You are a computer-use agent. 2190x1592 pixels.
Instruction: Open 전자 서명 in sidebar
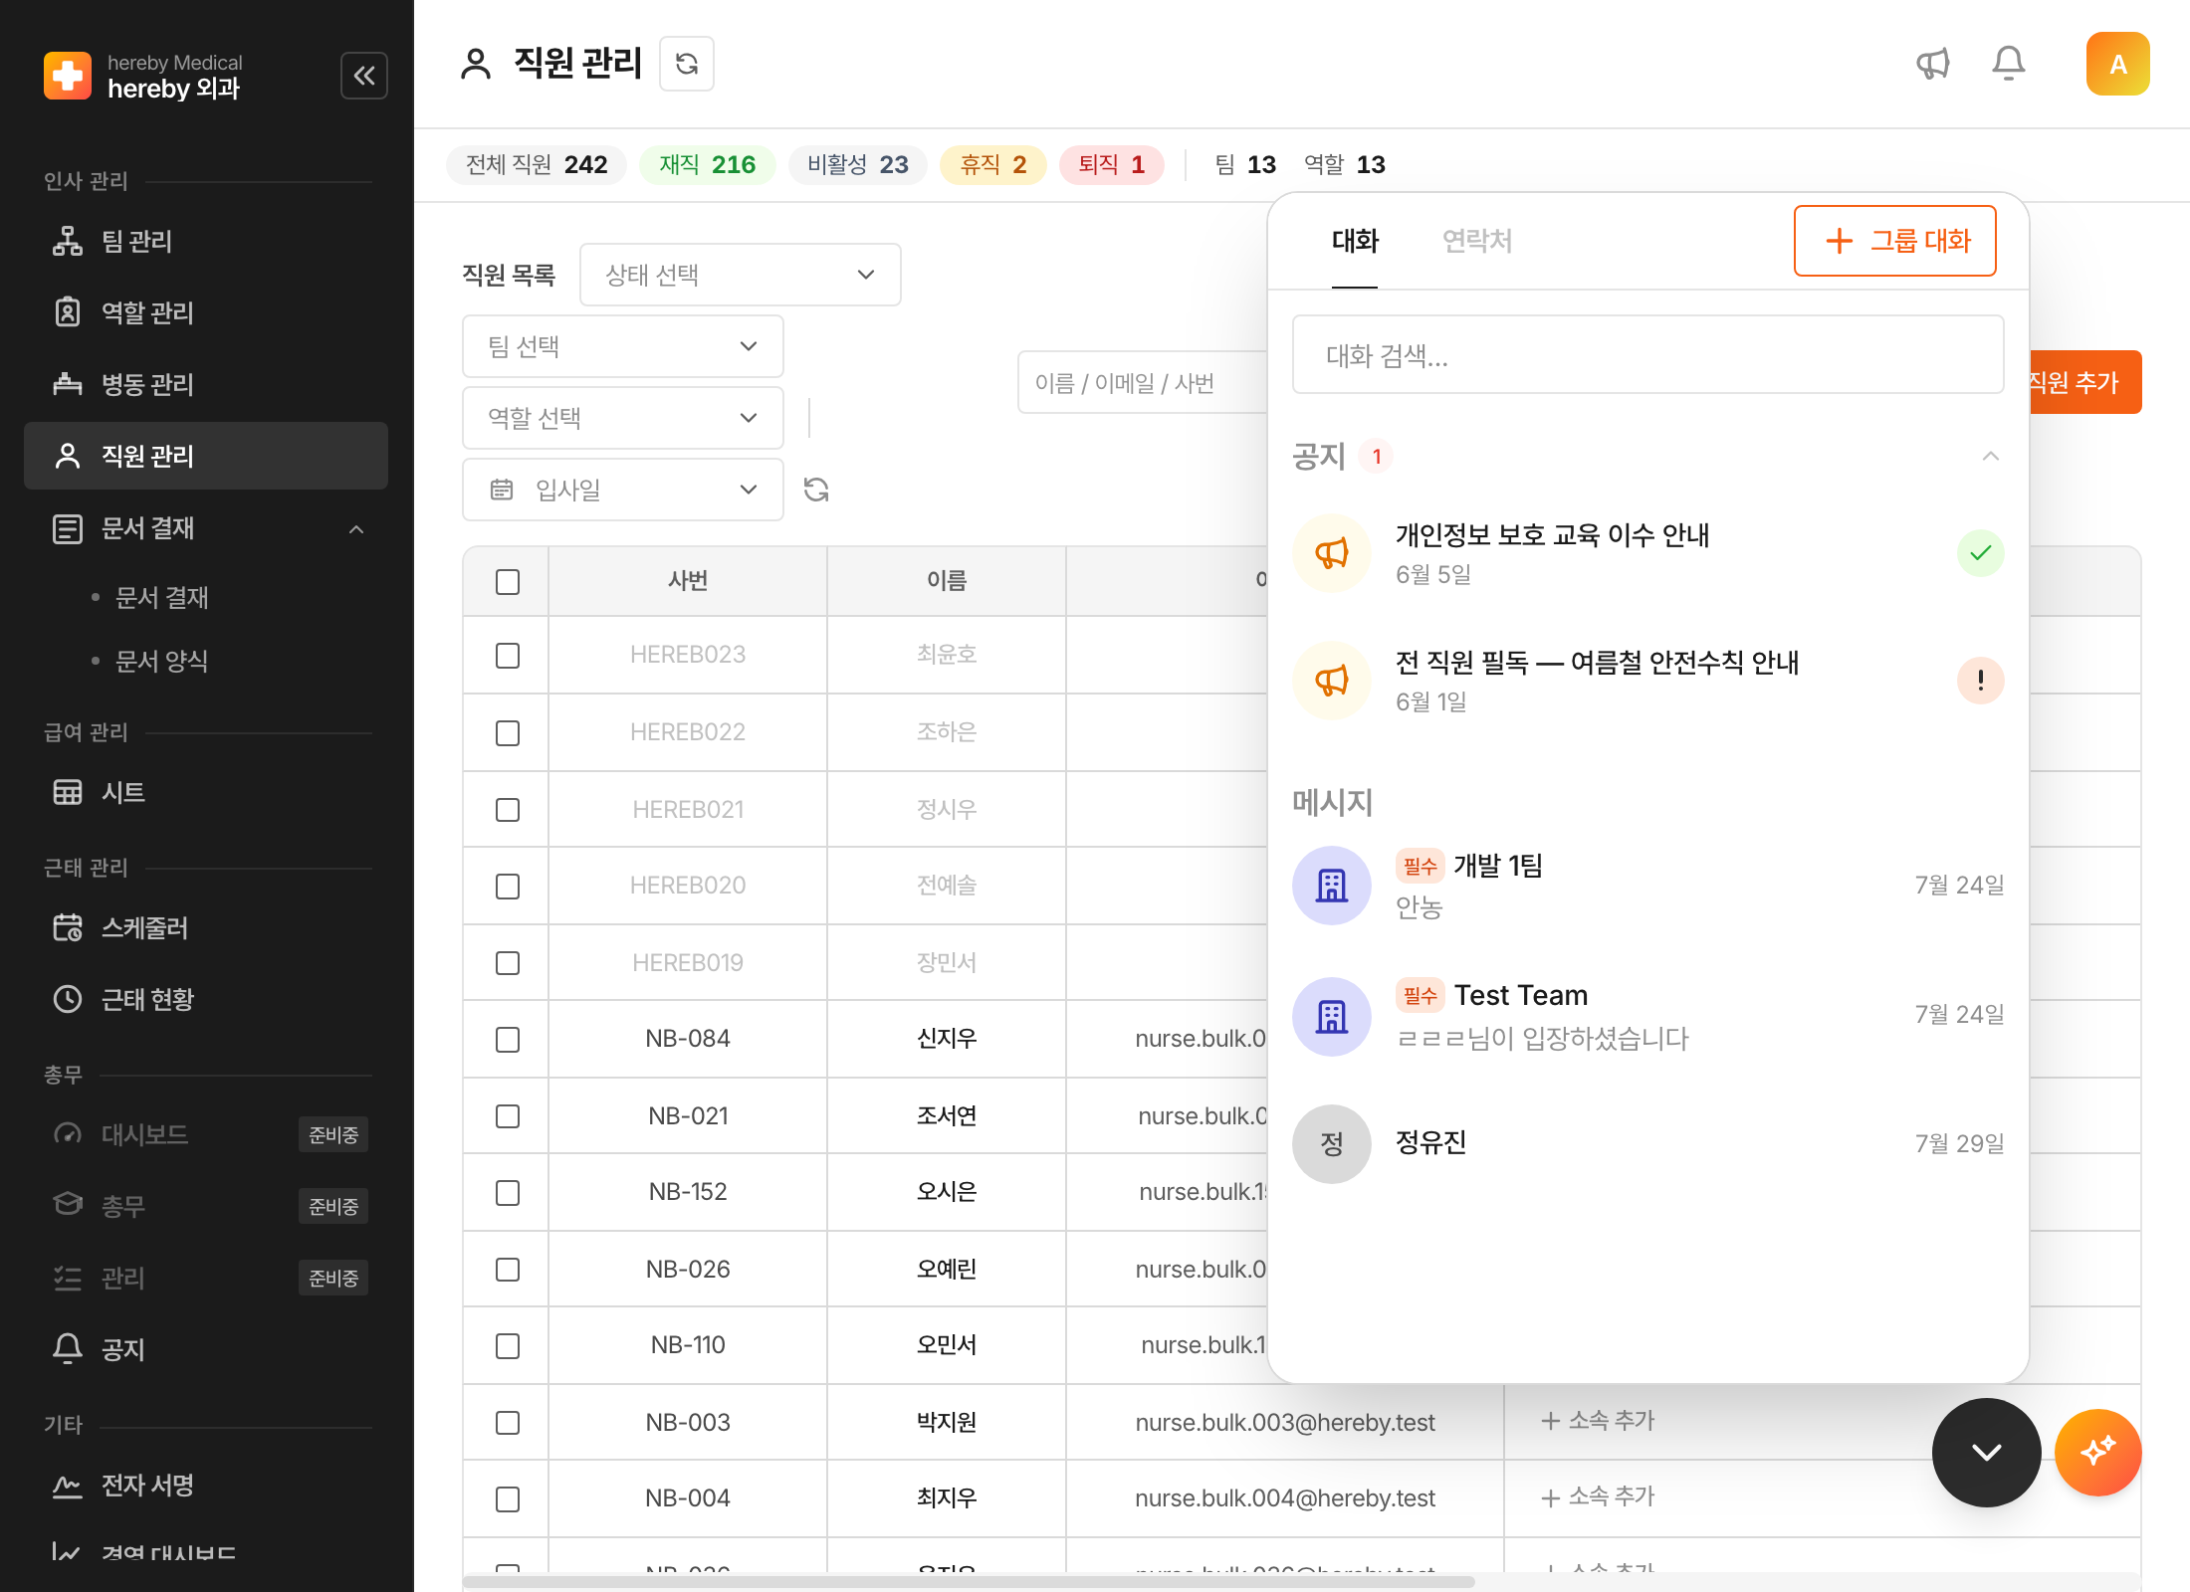[x=206, y=1485]
